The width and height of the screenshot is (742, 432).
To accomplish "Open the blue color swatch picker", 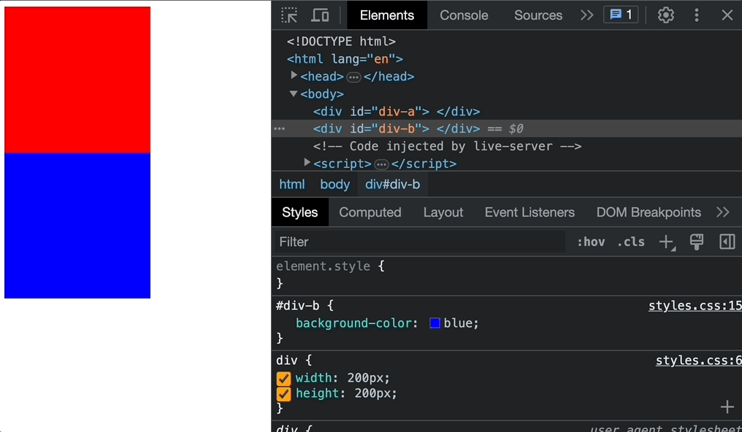I will click(x=435, y=323).
